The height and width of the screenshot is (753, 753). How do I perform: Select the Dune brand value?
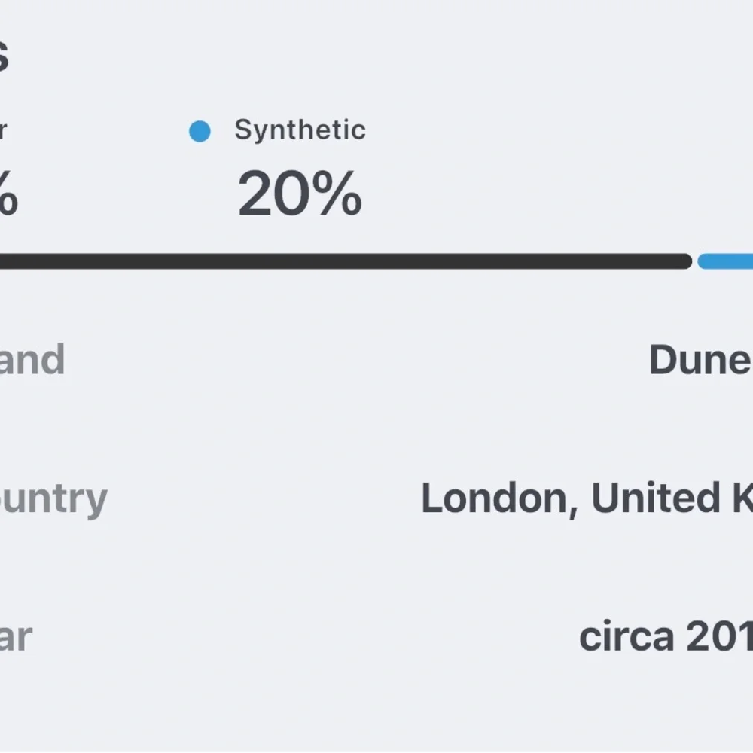pyautogui.click(x=700, y=360)
